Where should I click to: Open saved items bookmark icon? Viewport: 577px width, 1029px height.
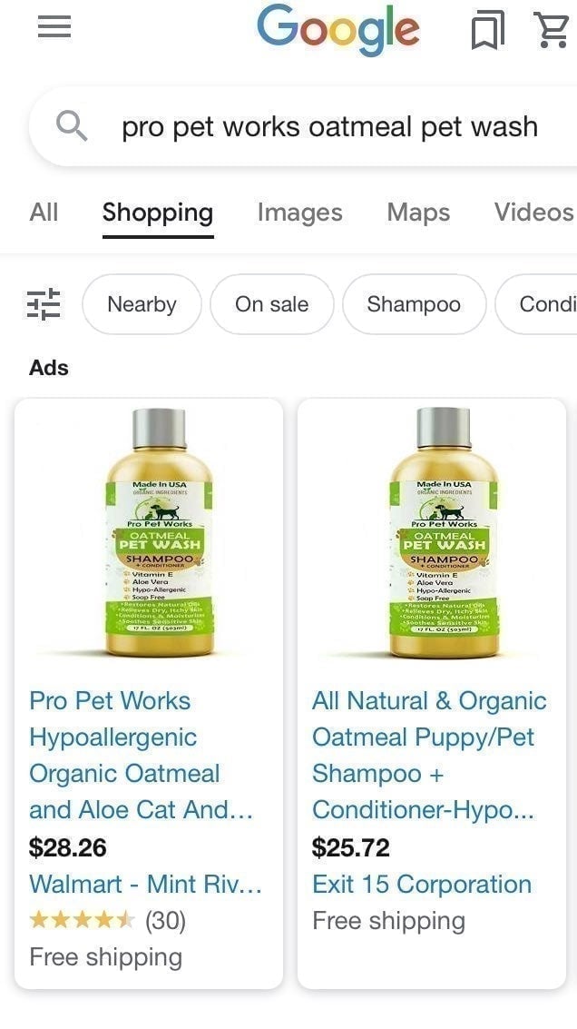488,32
